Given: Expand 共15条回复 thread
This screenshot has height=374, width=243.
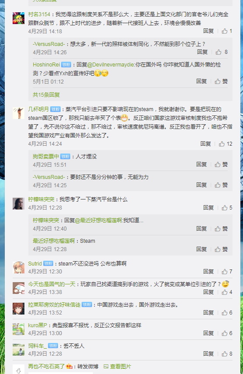Looking at the screenshot, I should tap(46, 94).
